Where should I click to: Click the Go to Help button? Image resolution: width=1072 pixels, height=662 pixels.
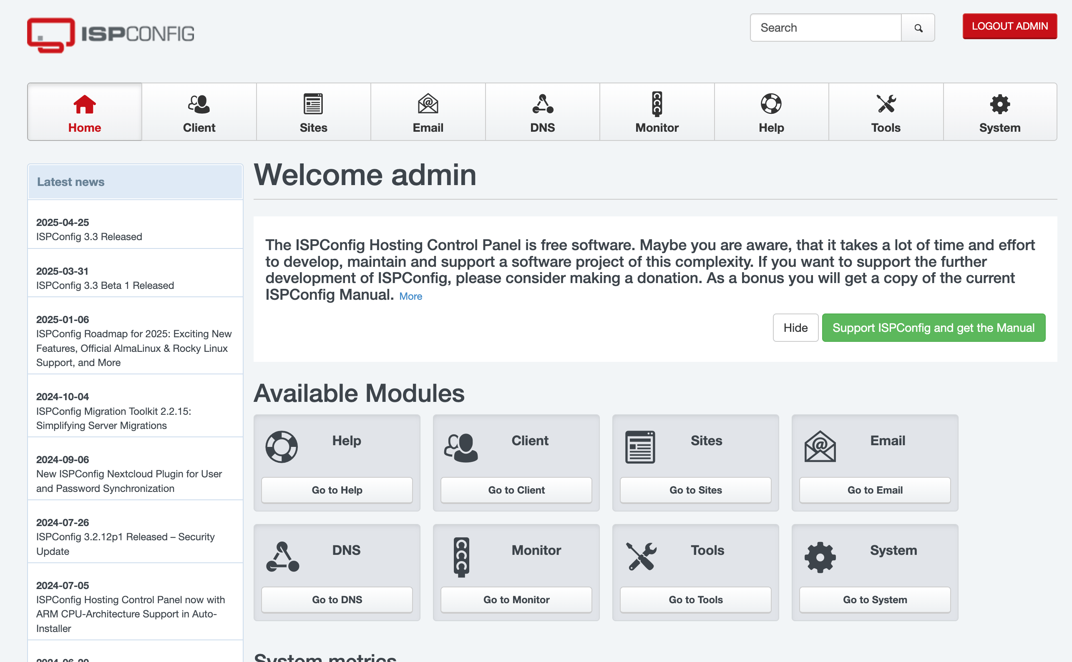(337, 490)
